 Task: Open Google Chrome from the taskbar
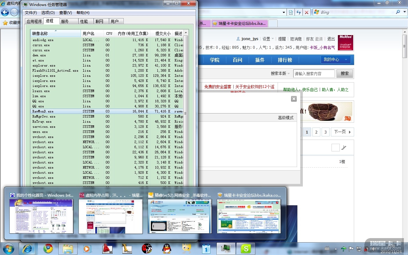pos(48,248)
